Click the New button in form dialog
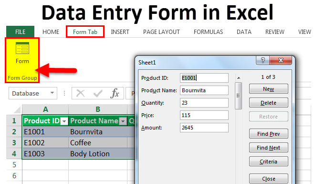Viewport: 315px width, 184px height. point(269,89)
